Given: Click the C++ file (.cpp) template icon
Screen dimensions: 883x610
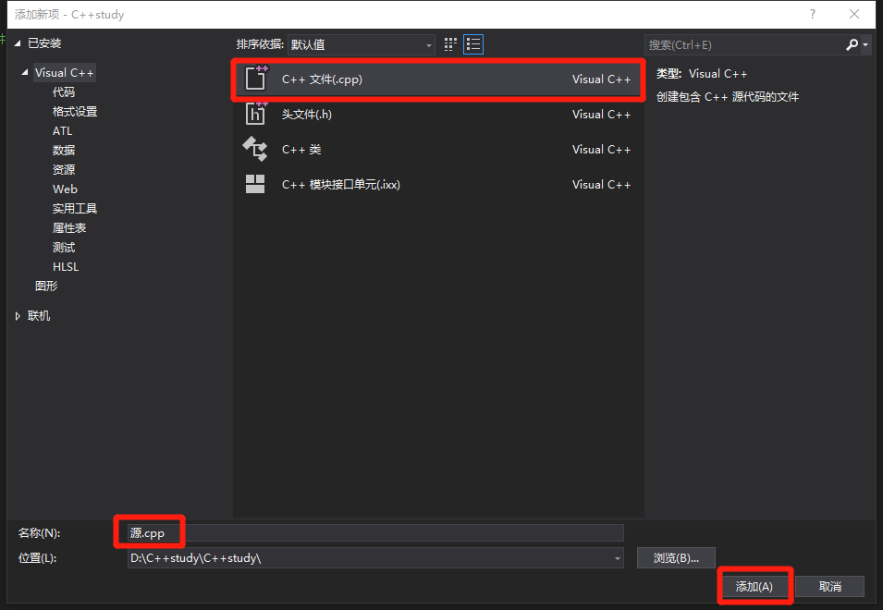Looking at the screenshot, I should pyautogui.click(x=256, y=79).
